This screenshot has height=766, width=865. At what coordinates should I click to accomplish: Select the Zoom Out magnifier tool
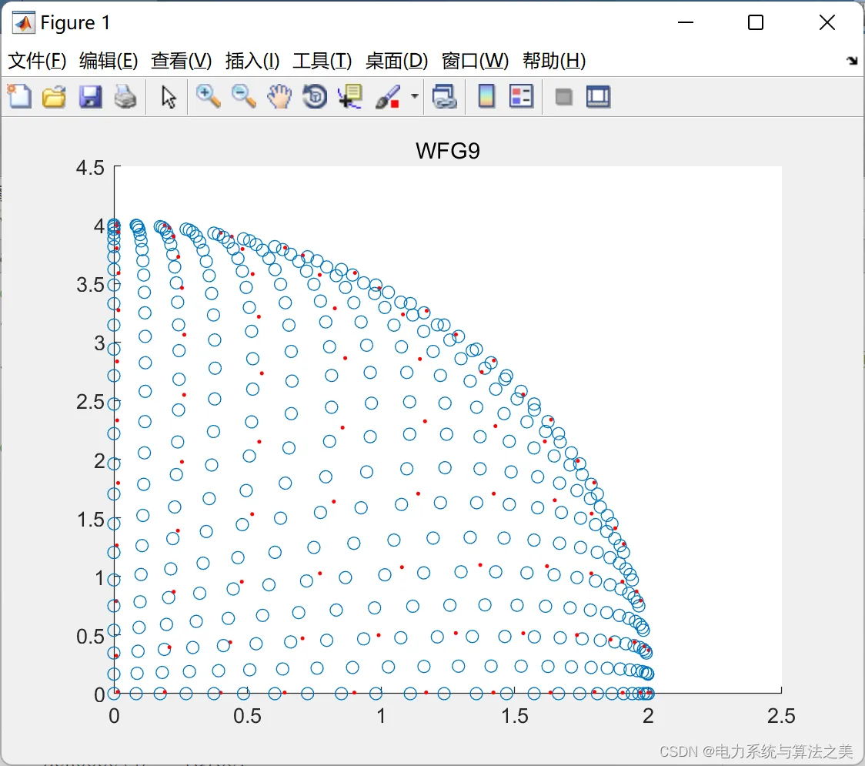point(243,96)
